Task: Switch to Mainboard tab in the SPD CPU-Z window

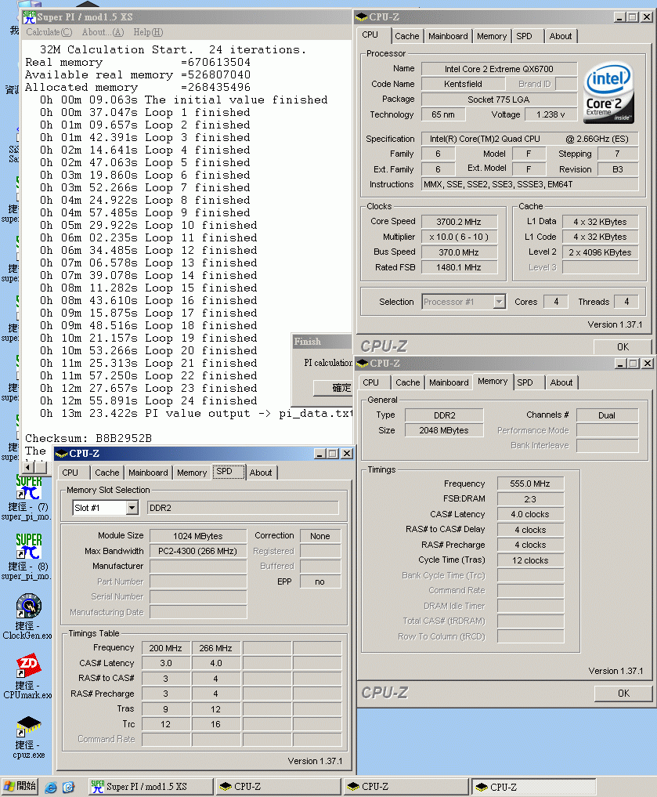Action: point(148,473)
